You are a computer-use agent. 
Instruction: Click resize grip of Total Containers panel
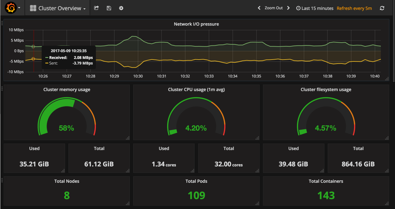[x=387, y=203]
